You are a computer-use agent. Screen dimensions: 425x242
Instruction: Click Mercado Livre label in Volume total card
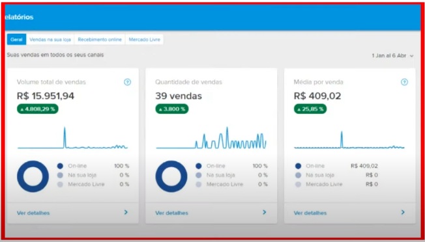pos(86,184)
